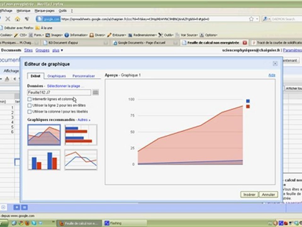Click the google.com site identity button
302x227 pixels.
48,19
